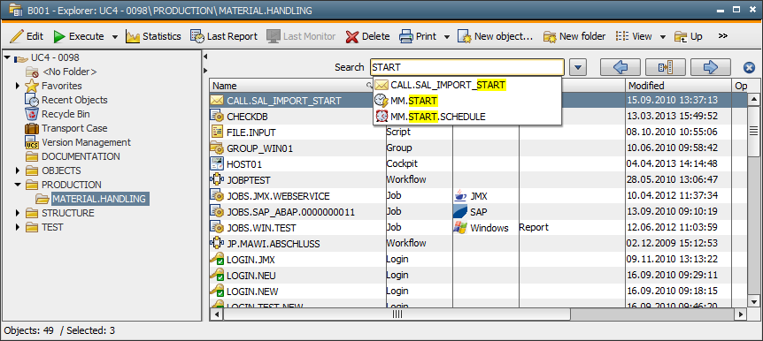Click the LOGIN.JMX login icon

216,260
